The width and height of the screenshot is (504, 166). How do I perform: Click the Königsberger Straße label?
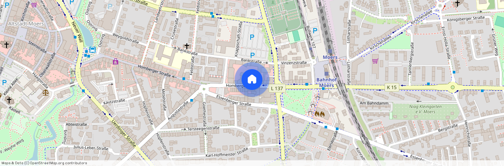(x=466, y=19)
